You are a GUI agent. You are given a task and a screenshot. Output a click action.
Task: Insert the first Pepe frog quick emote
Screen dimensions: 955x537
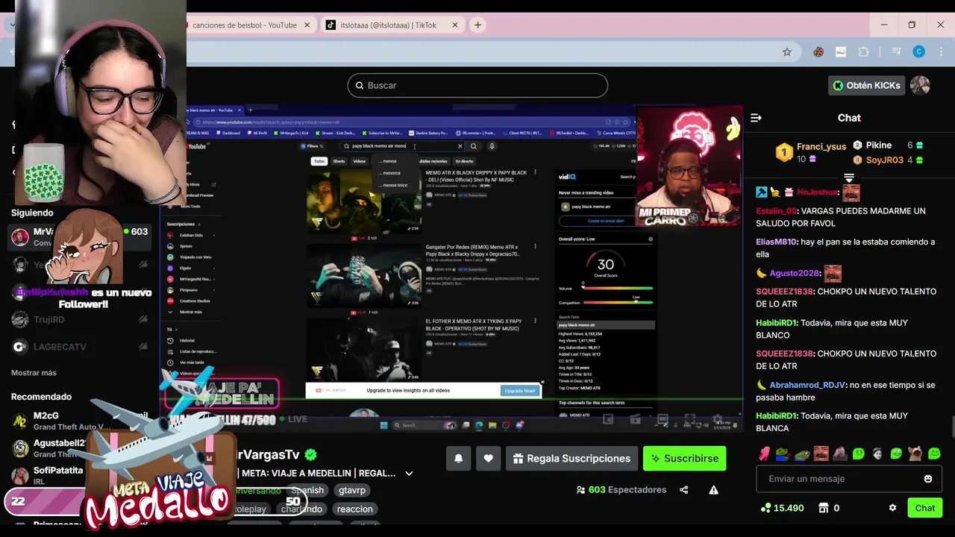(783, 453)
